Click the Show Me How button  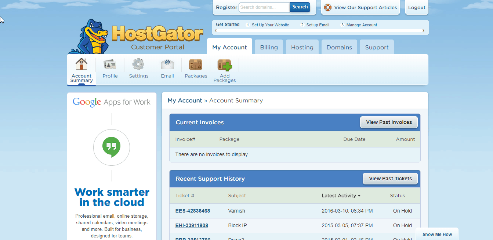(437, 235)
